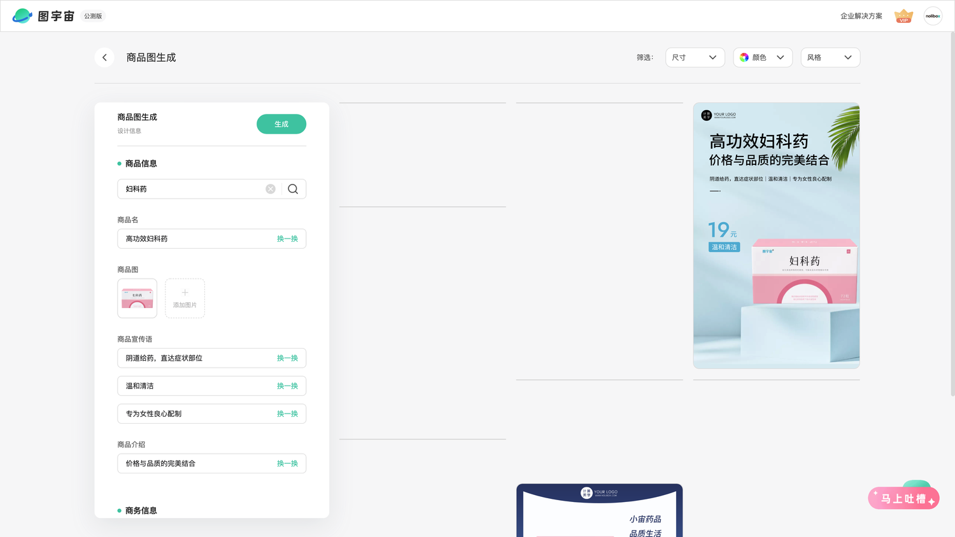Viewport: 955px width, 537px height.
Task: Open the 尺寸 filter dropdown
Action: pyautogui.click(x=695, y=57)
